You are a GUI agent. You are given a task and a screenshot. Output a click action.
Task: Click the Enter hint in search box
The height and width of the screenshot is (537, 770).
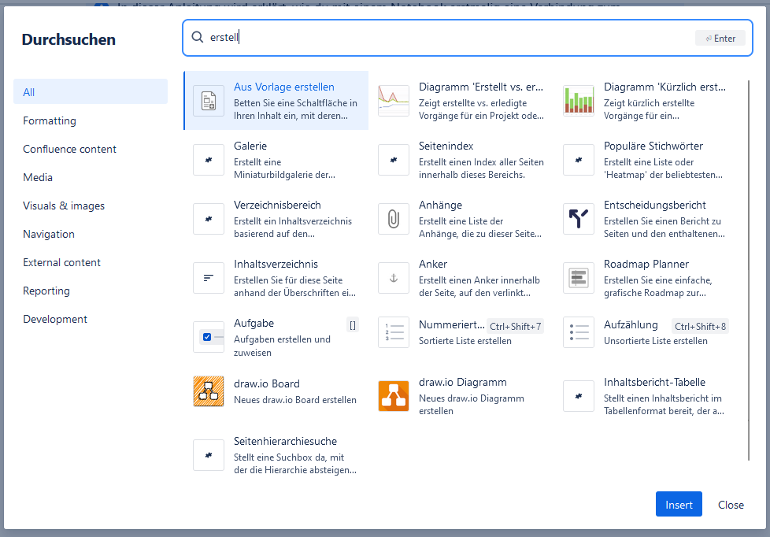pyautogui.click(x=720, y=39)
